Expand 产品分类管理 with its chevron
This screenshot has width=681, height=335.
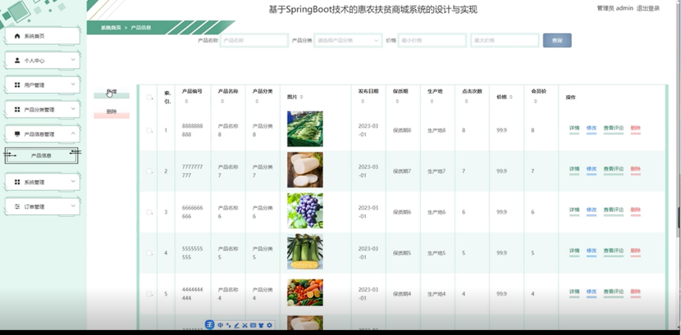73,109
